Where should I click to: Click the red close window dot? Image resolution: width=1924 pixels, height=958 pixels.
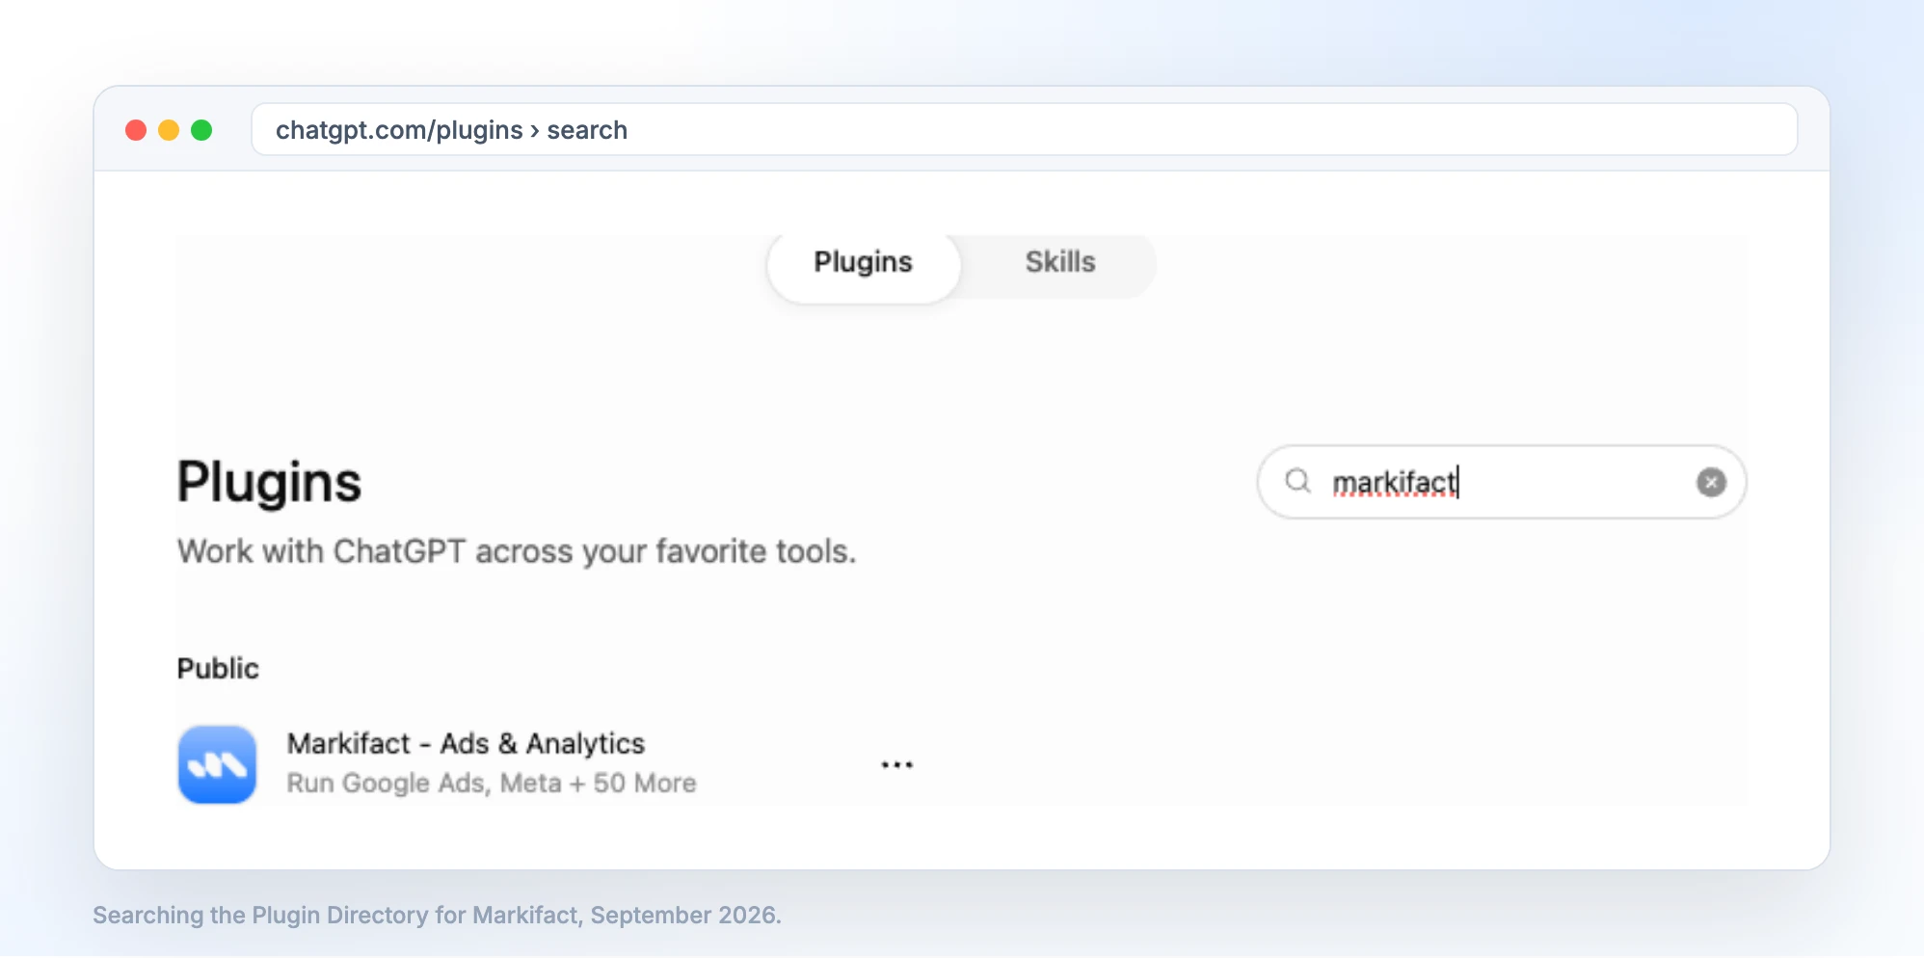click(x=136, y=130)
